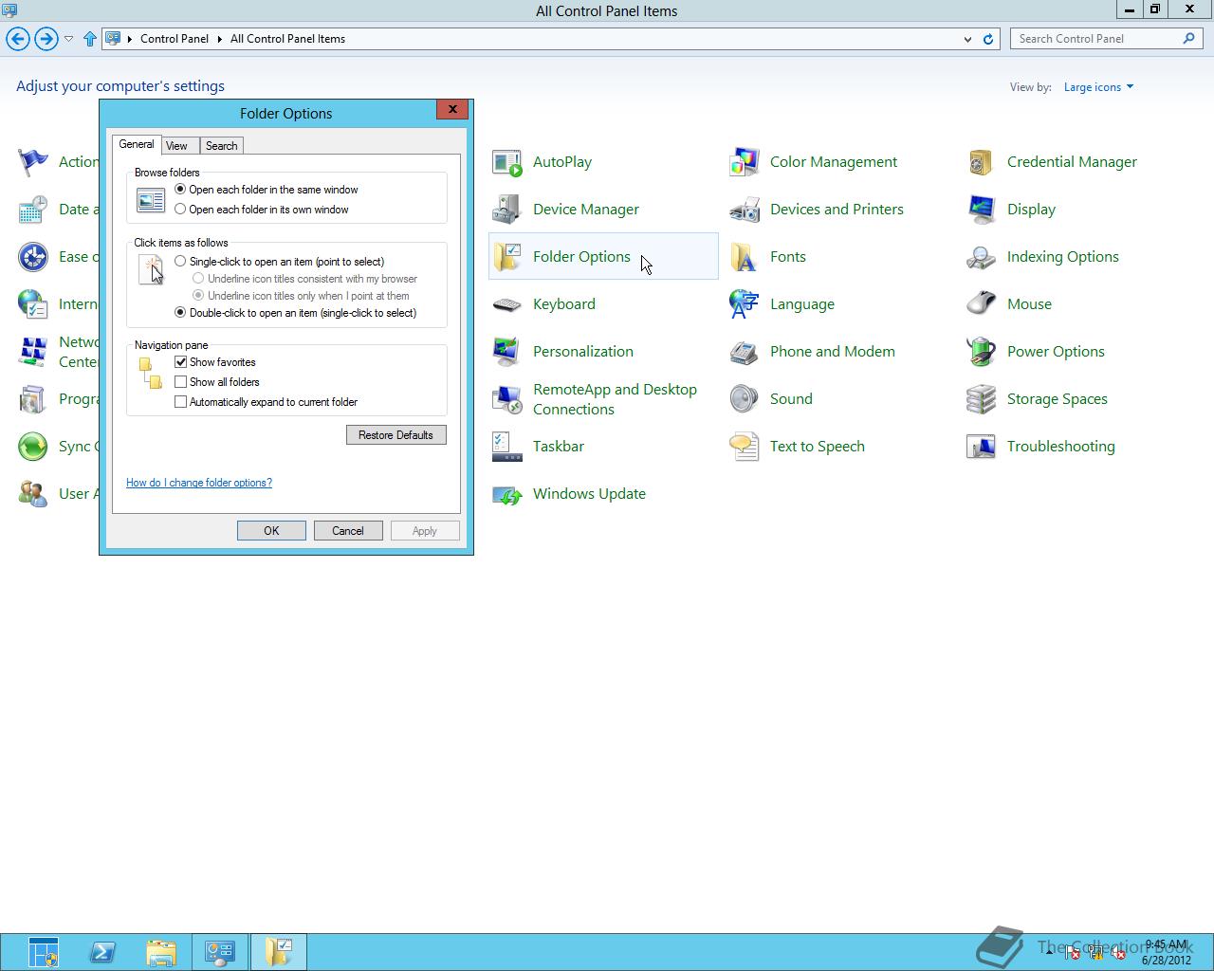Expand the arrow after Control Panel breadcrumb
The image size is (1214, 971).
(x=219, y=39)
